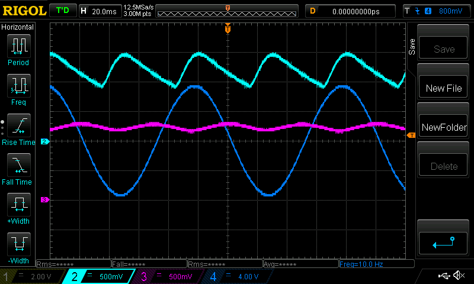Image resolution: width=474 pixels, height=284 pixels.
Task: Click the orange trigger position marker
Action: pos(228,28)
